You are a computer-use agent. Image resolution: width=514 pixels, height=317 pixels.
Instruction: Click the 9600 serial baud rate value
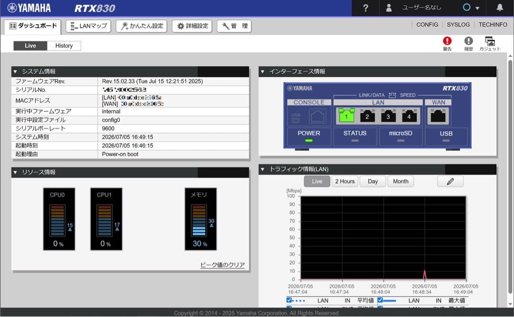pos(108,129)
